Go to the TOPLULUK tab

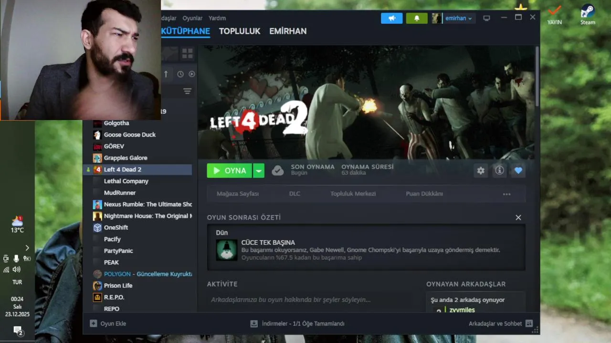[240, 31]
